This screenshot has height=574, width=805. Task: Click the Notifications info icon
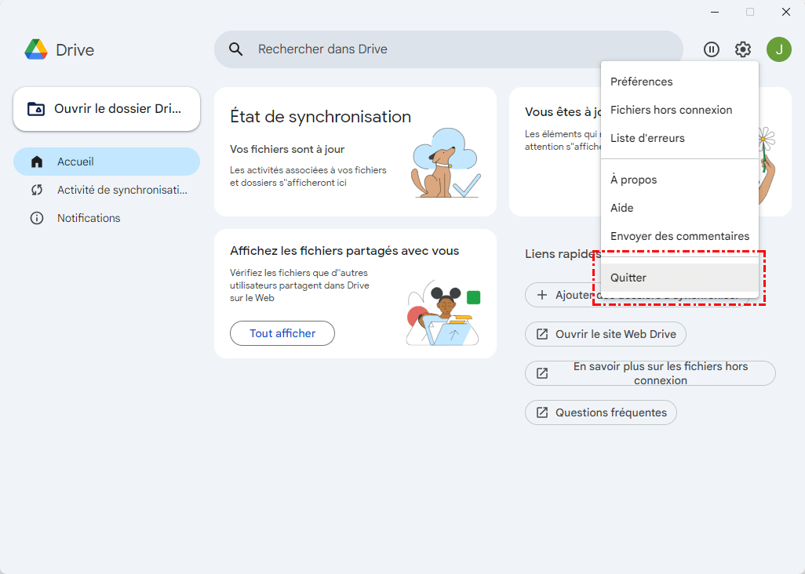coord(37,218)
